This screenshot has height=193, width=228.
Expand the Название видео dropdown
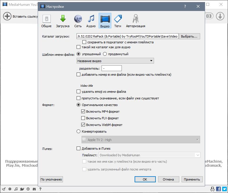click(115, 61)
